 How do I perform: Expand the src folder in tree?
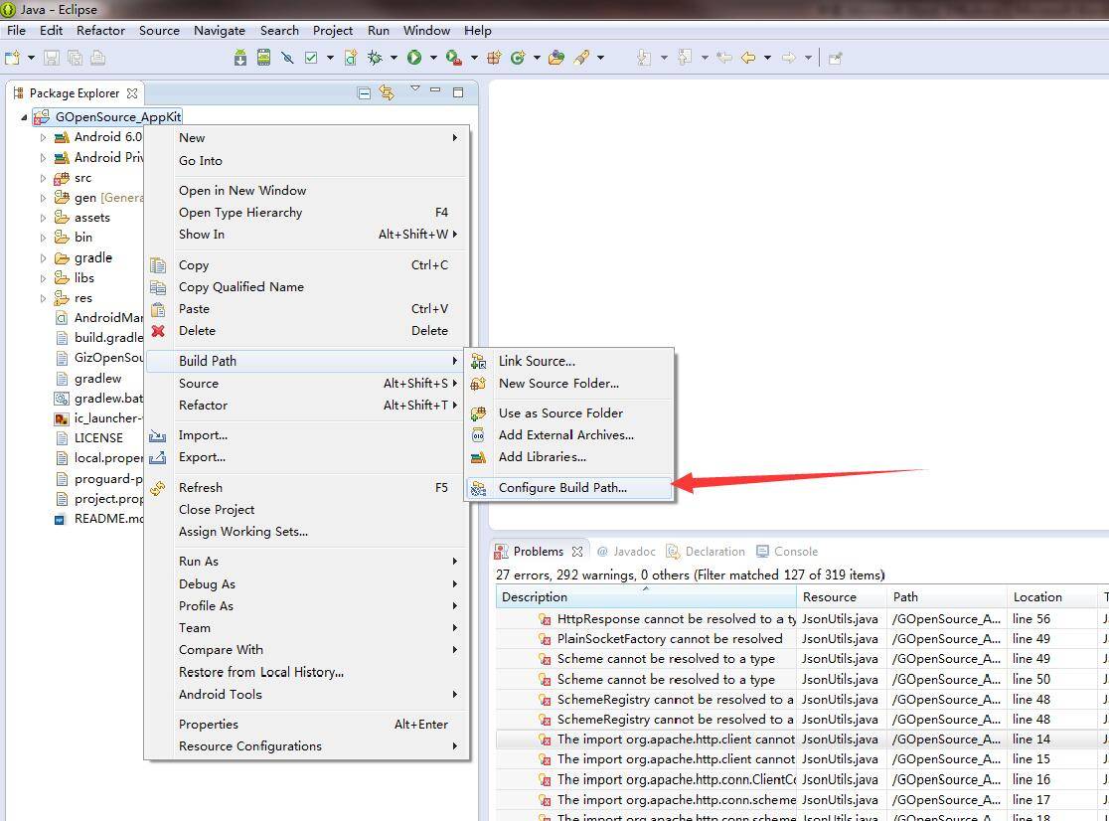(43, 178)
